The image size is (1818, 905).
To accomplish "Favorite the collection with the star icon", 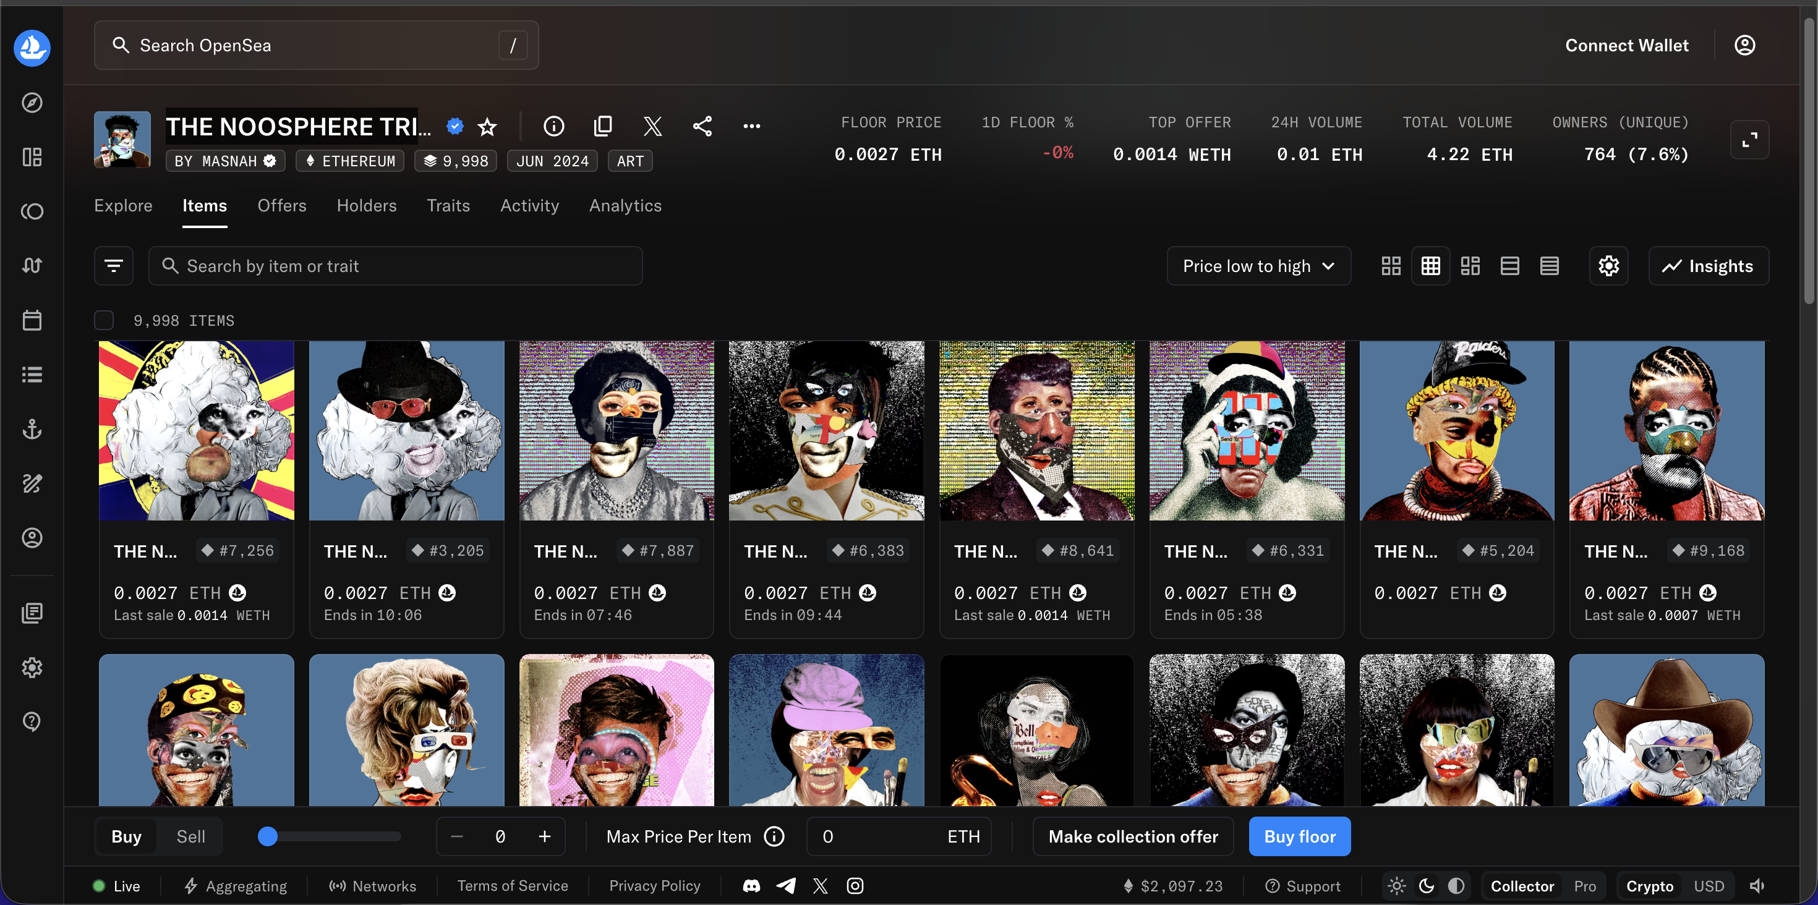I will (x=487, y=127).
